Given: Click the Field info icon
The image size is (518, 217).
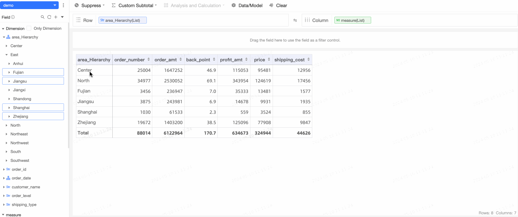Looking at the screenshot, I should pyautogui.click(x=13, y=17).
